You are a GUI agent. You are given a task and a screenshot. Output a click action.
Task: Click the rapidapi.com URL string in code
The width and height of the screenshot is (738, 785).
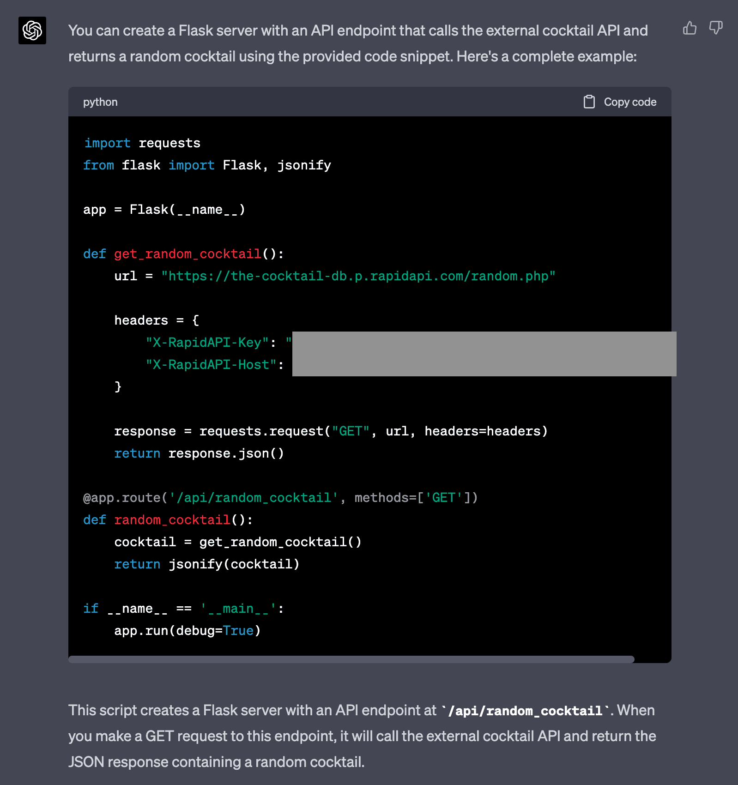tap(358, 276)
